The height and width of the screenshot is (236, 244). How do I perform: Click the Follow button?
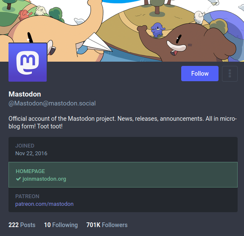(199, 74)
